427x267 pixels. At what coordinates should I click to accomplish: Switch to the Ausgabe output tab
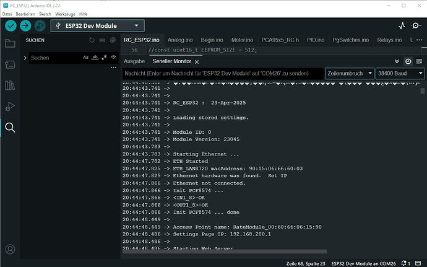[x=134, y=61]
